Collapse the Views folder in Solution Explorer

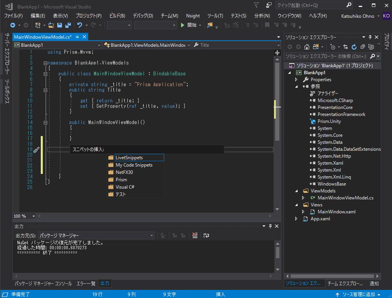tap(296, 205)
